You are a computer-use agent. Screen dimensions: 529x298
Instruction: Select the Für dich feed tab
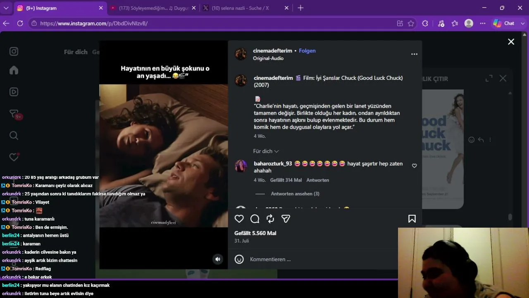(76, 52)
